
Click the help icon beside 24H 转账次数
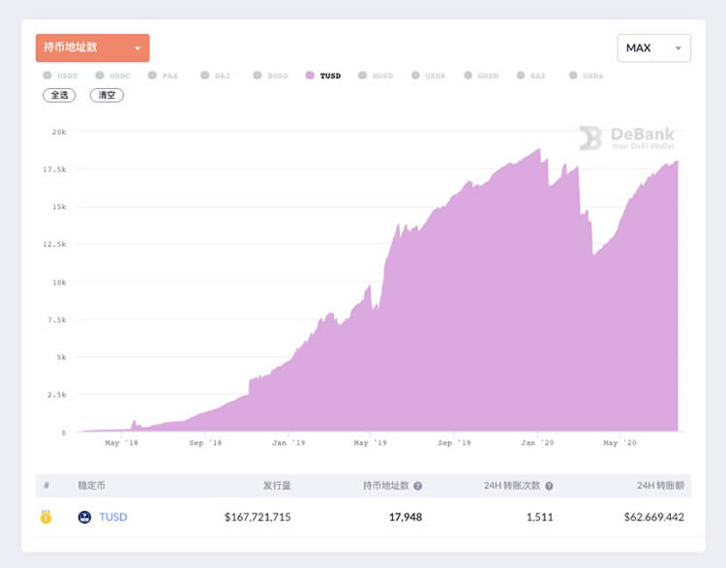[x=549, y=486]
